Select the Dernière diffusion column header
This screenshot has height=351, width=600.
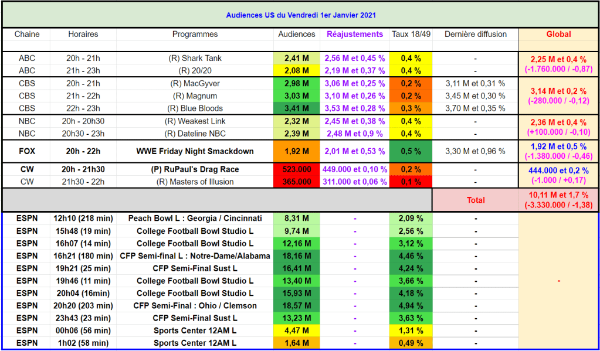[x=476, y=34]
